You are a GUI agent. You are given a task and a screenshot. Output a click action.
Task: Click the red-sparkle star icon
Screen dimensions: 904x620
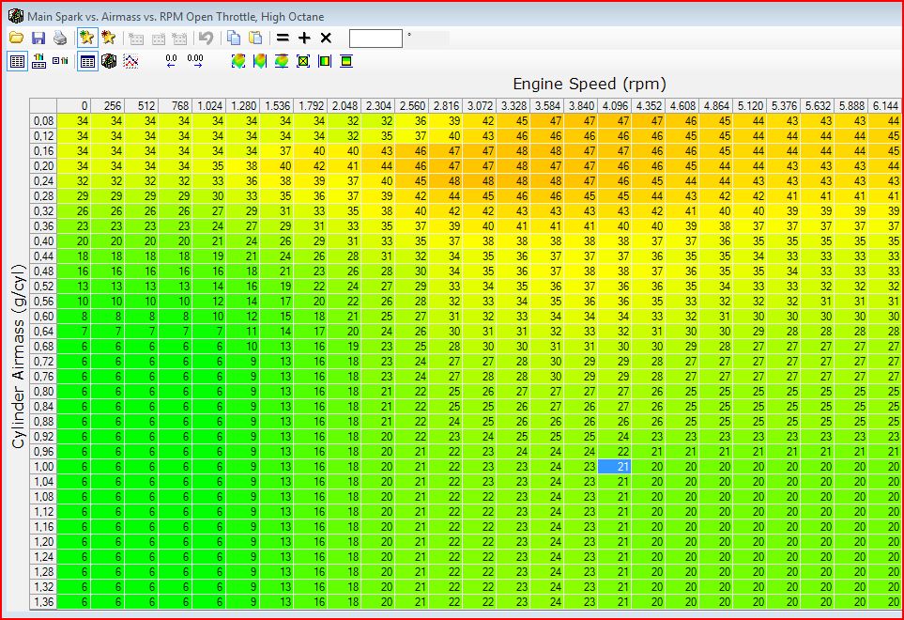click(108, 39)
